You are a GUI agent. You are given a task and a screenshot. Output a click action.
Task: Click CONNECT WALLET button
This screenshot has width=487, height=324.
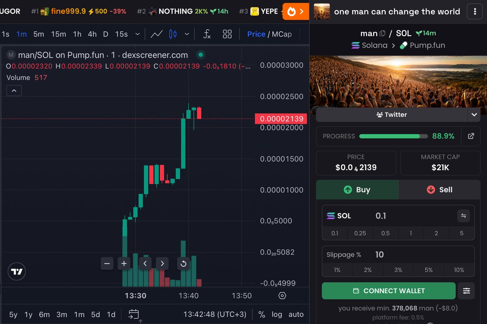point(389,291)
